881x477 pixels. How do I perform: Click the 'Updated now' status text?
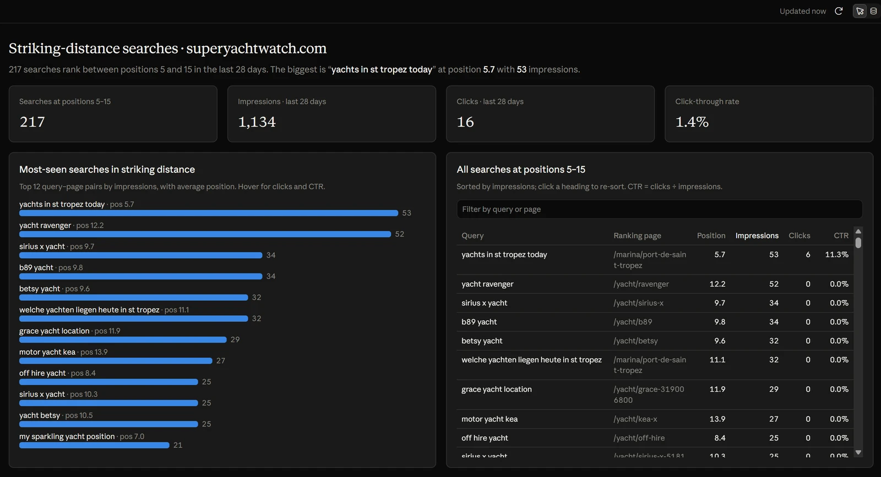[x=803, y=11]
